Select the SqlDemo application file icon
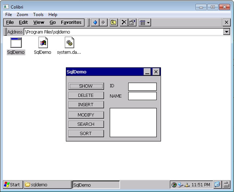The height and width of the screenshot is (192, 234). (x=16, y=43)
